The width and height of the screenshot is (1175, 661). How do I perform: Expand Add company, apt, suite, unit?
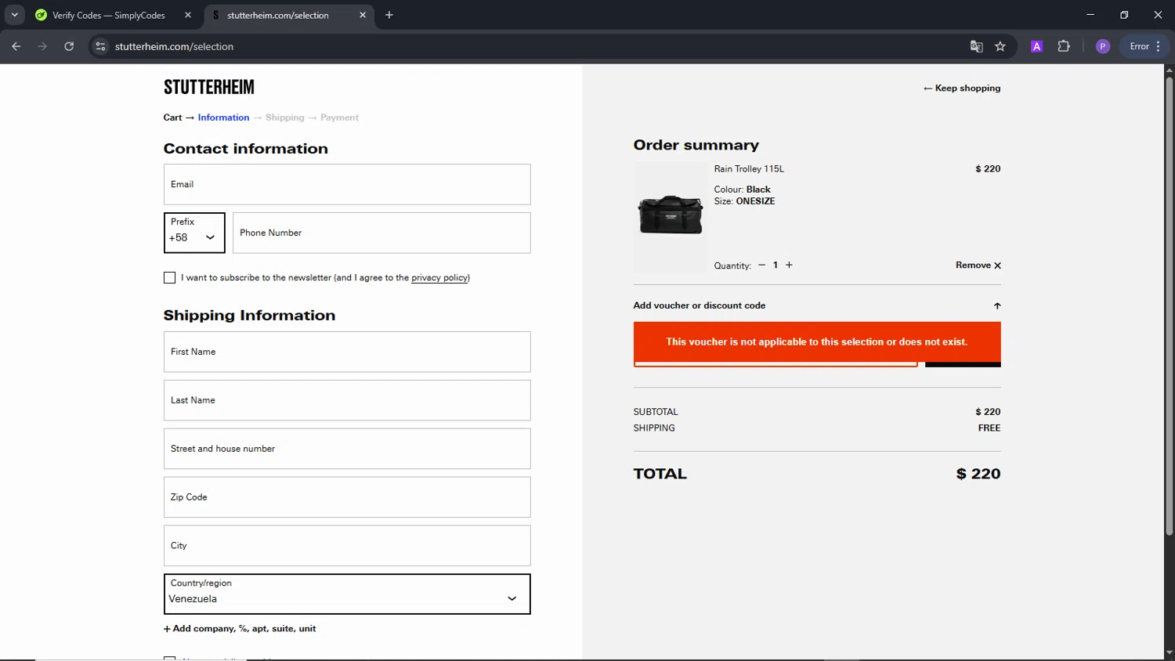240,629
